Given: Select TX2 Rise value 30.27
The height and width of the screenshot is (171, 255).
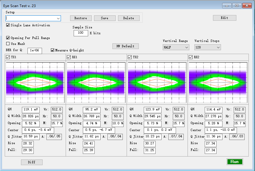Looking at the screenshot, I should click(x=150, y=144).
